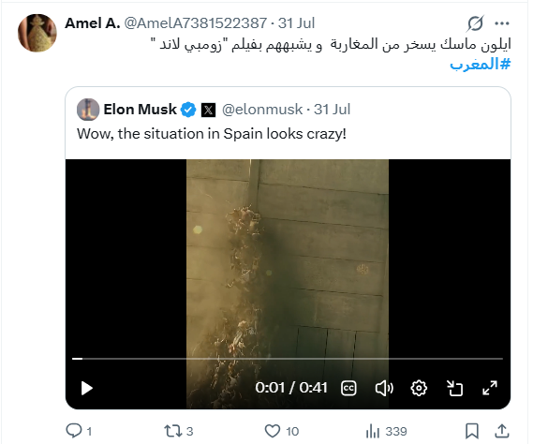Open Amel A.'s profile picture
This screenshot has width=533, height=444.
pyautogui.click(x=37, y=33)
